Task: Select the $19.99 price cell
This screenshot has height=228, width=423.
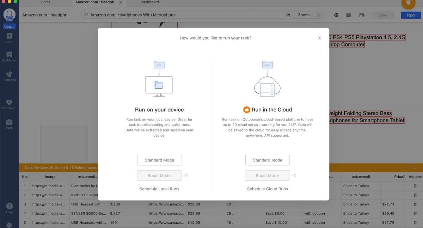Action: tap(206, 222)
